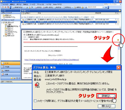Image resolution: width=125 pixels, height=110 pixels.
Task: Click the contact search input field
Action: tap(95, 7)
